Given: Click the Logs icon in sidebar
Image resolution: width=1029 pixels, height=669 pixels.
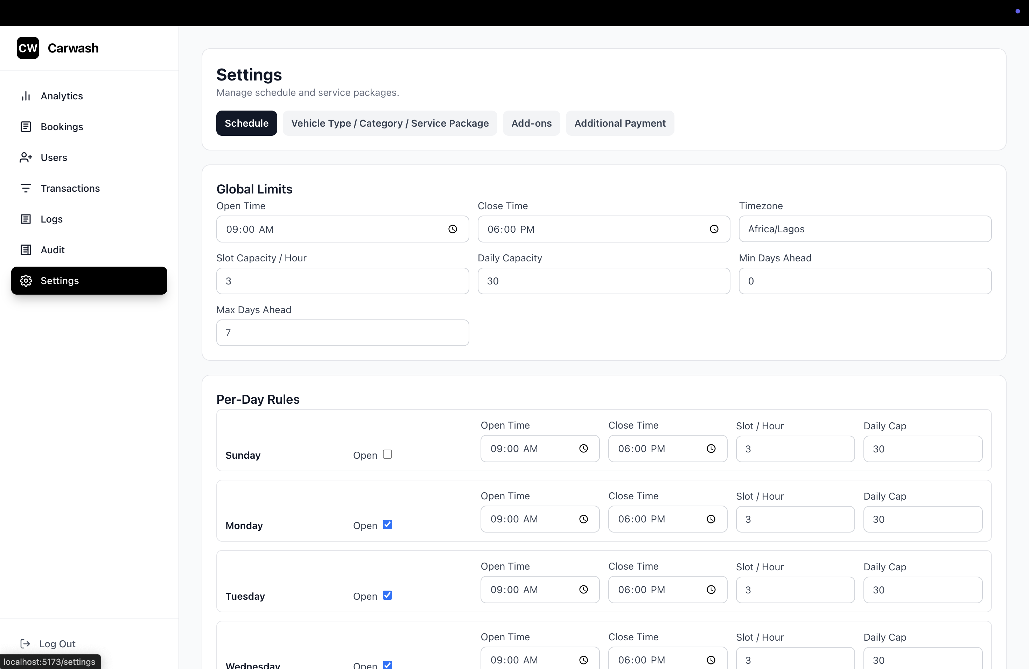Looking at the screenshot, I should (x=26, y=219).
